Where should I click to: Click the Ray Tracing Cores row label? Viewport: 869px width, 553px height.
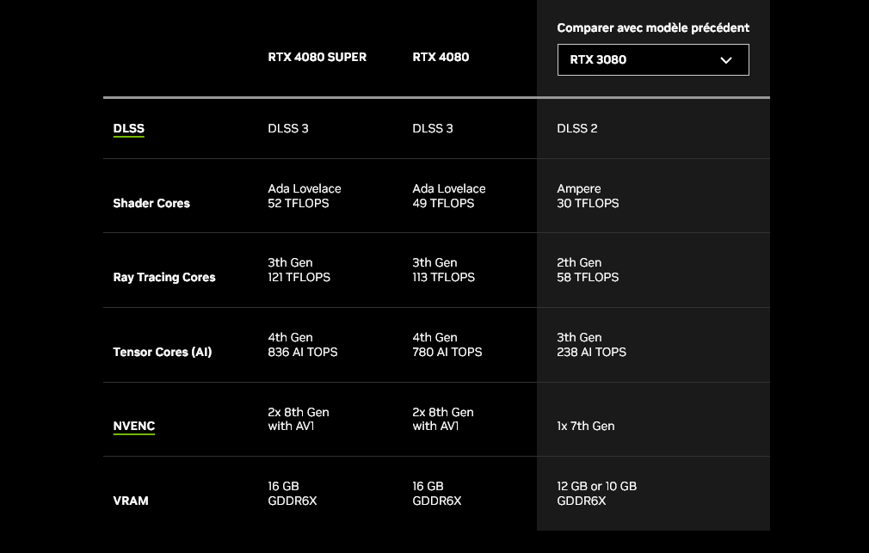164,277
